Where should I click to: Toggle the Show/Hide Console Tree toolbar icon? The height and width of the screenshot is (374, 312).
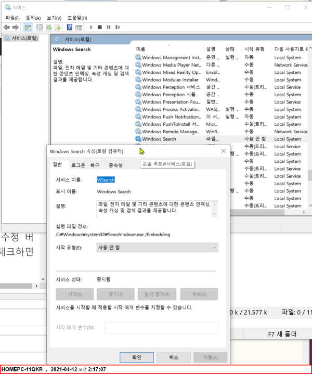click(x=28, y=28)
